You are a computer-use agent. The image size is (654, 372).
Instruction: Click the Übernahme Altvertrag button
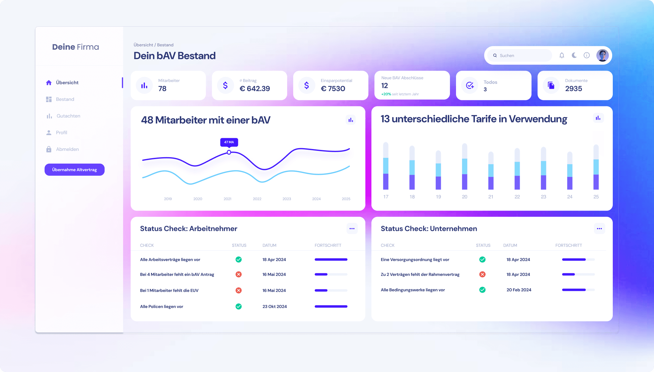click(x=74, y=169)
